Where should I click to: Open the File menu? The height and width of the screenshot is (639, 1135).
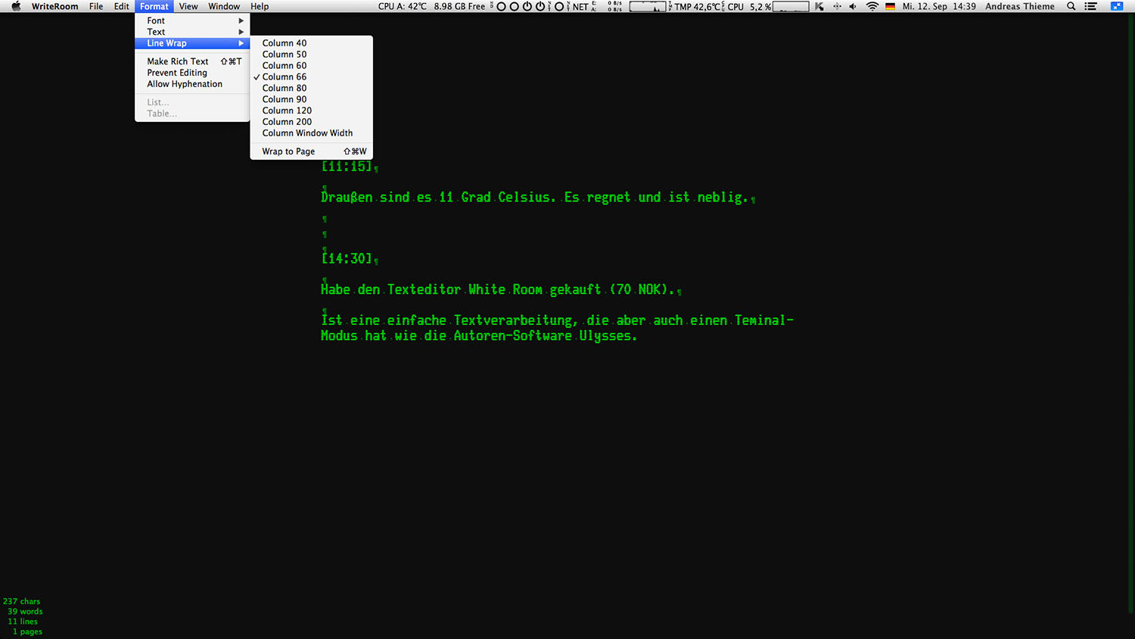[96, 6]
